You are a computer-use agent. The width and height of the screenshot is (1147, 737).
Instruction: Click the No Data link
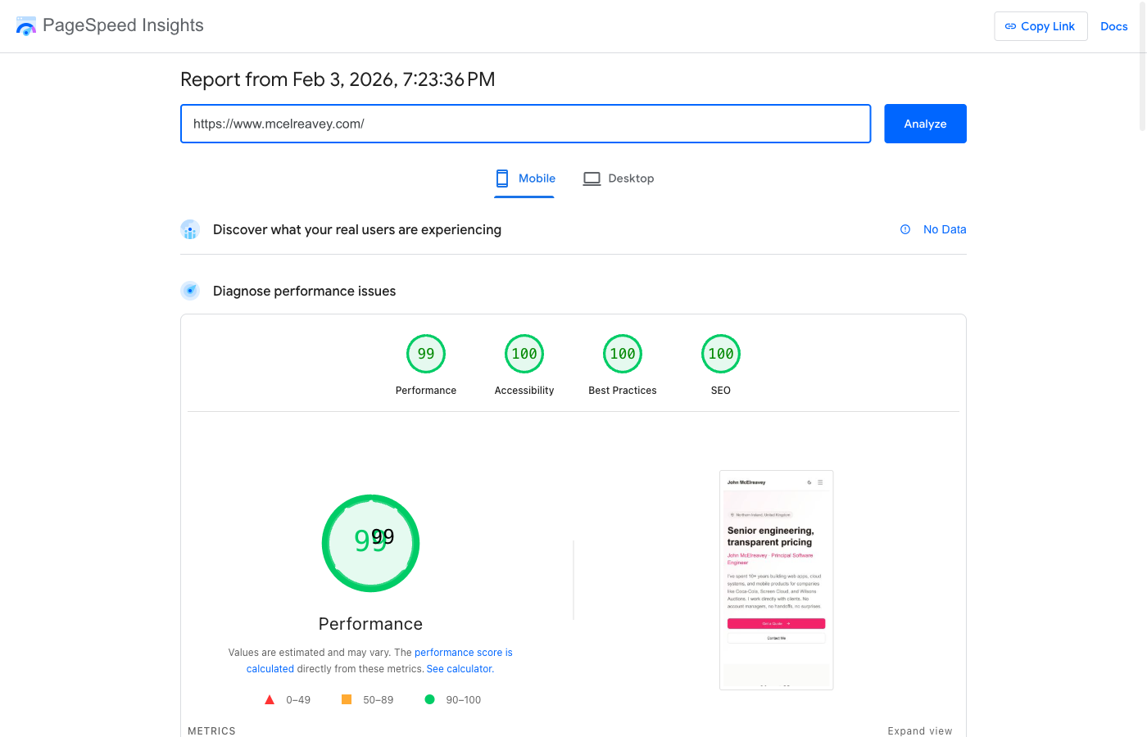coord(945,229)
